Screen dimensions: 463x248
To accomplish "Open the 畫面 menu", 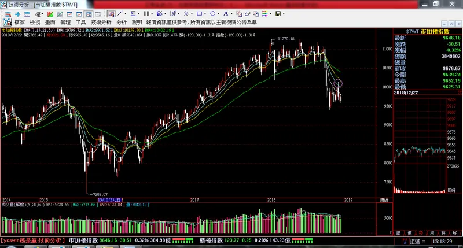I will click(x=50, y=23).
